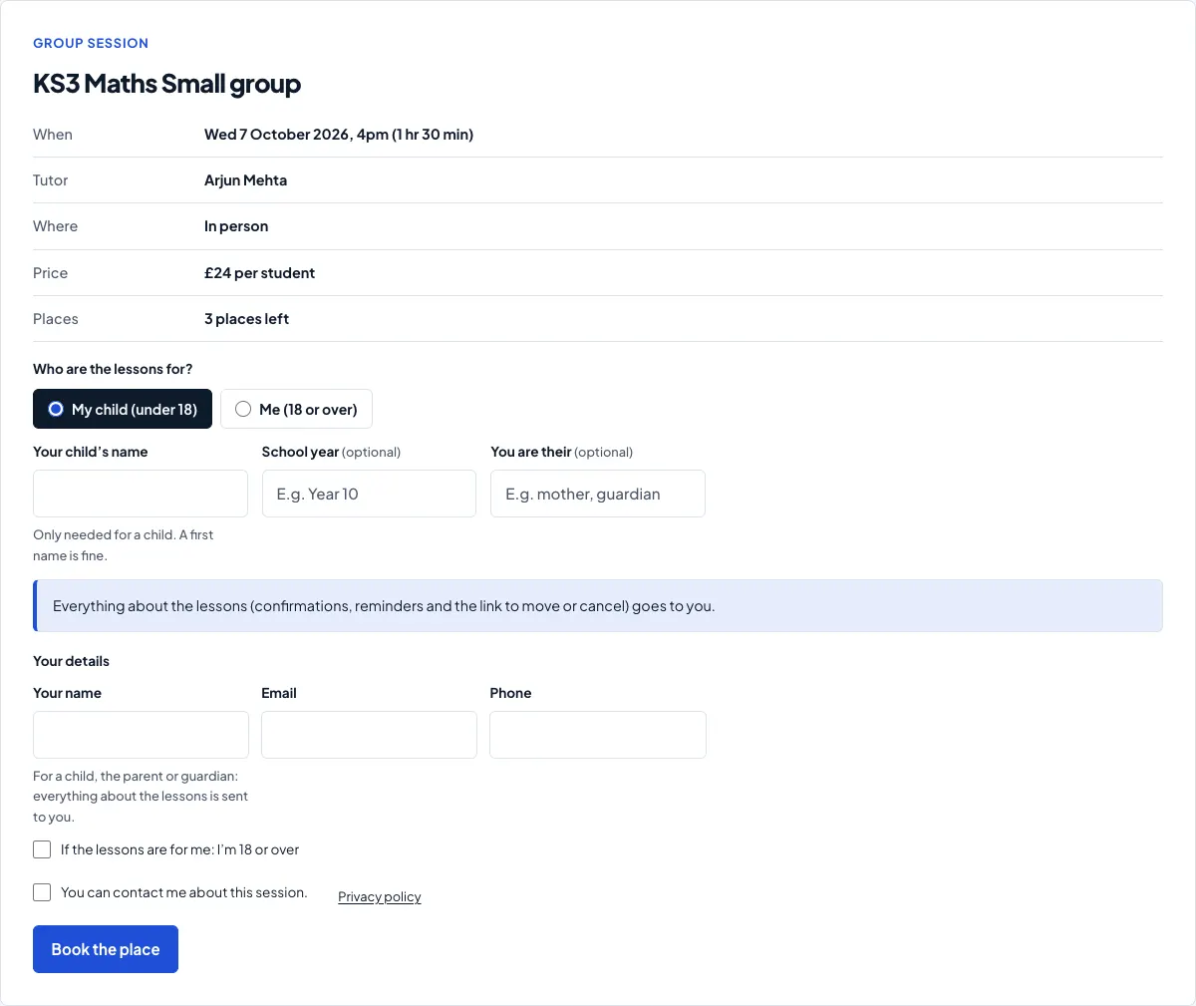Click the "In person" location value

pyautogui.click(x=236, y=226)
